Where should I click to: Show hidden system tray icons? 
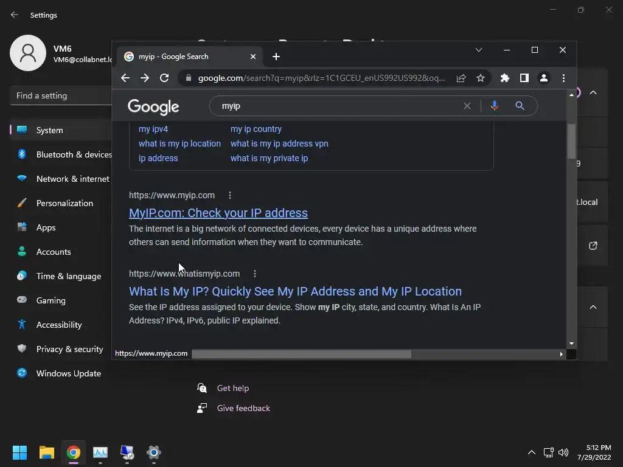532,452
